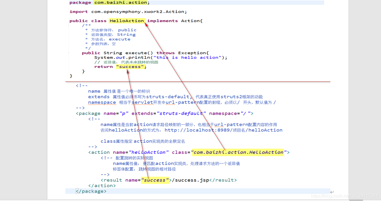Click the URL http://localhost:8989/项目名/helloAction
Viewport: 381px width, 201px height.
224,130
